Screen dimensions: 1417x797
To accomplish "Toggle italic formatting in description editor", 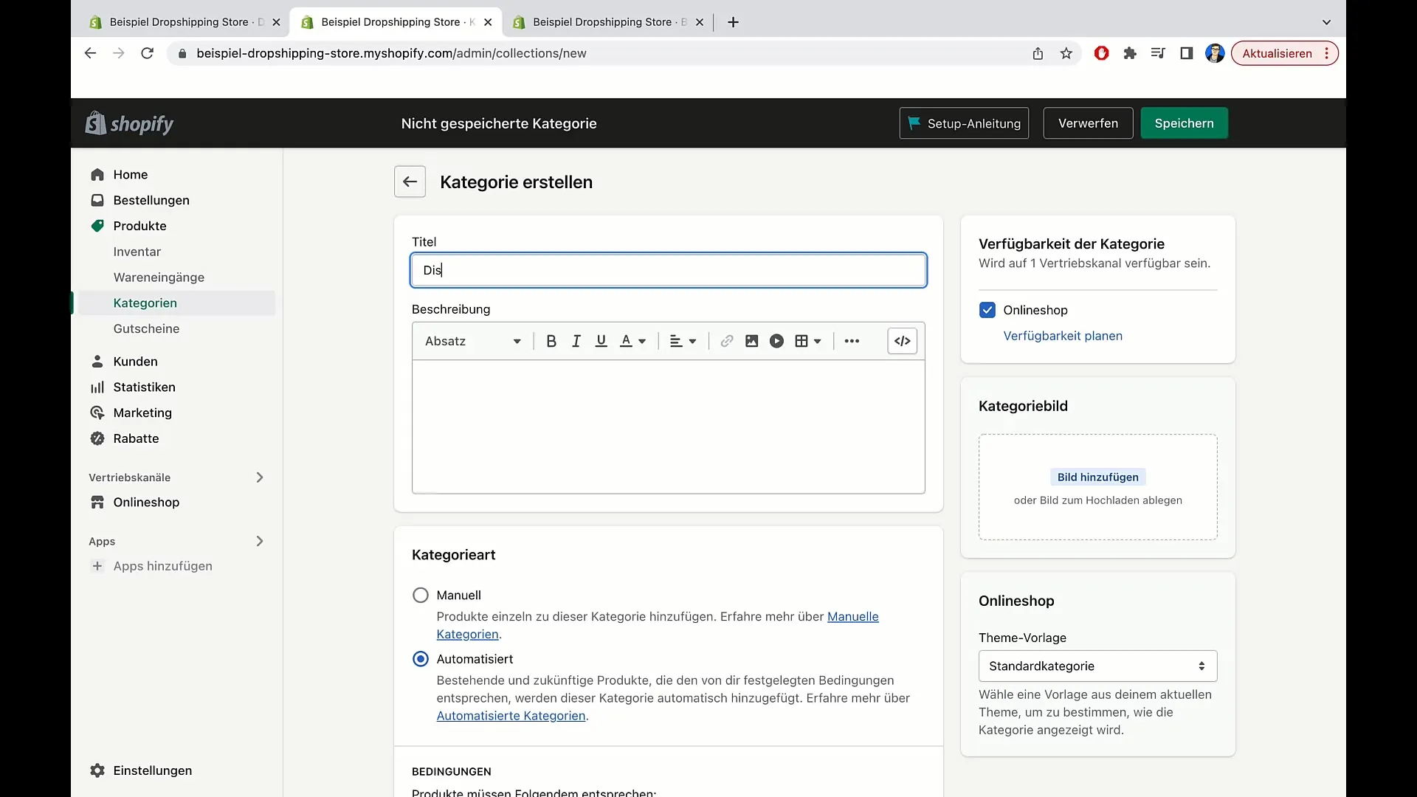I will coord(576,341).
